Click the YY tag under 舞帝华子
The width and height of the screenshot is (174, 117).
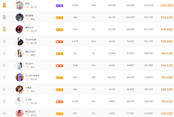coord(27,31)
